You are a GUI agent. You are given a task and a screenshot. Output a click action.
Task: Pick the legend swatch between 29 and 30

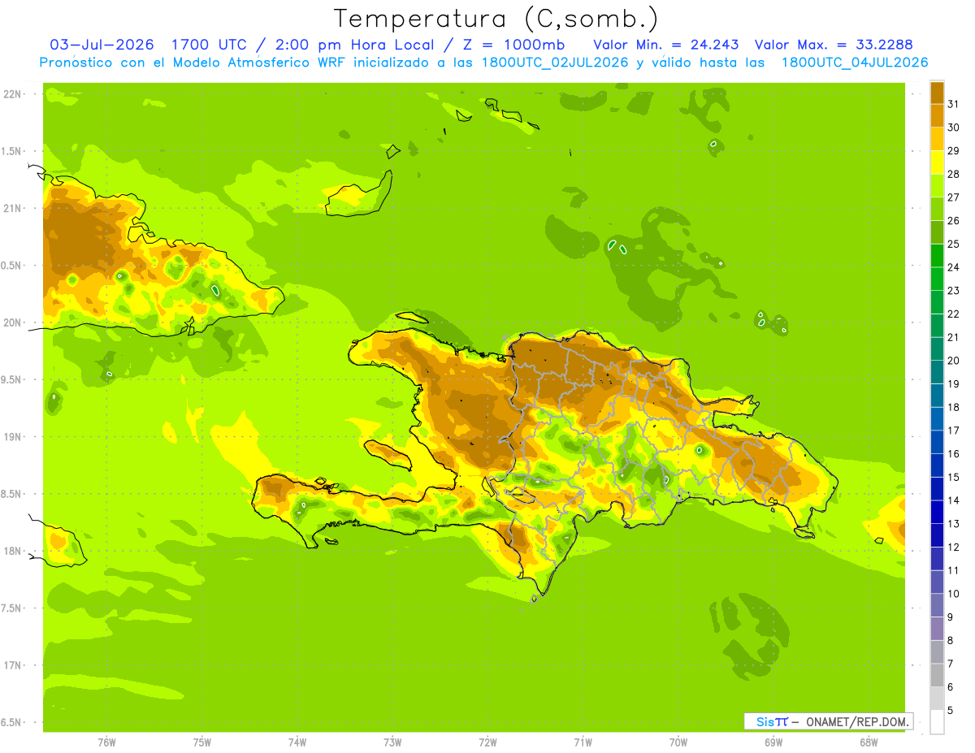(x=937, y=139)
